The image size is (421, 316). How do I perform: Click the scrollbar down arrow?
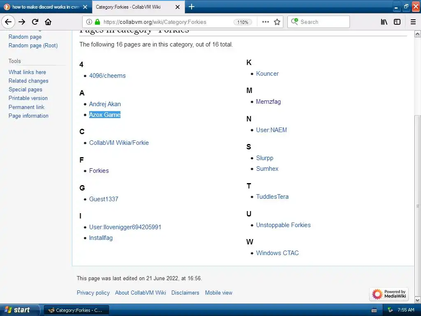tap(417, 300)
